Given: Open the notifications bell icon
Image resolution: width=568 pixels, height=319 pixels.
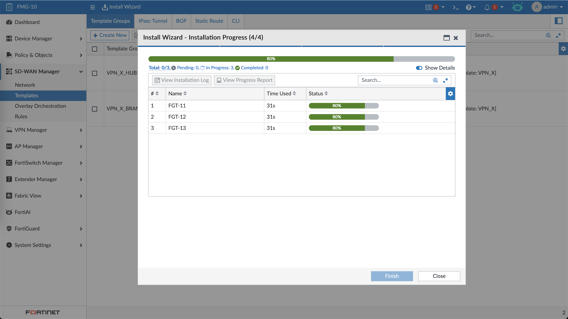Looking at the screenshot, I should (x=487, y=7).
